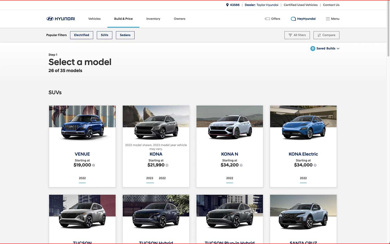This screenshot has height=244, width=390.
Task: Click the Hyundai logo
Action: point(60,19)
